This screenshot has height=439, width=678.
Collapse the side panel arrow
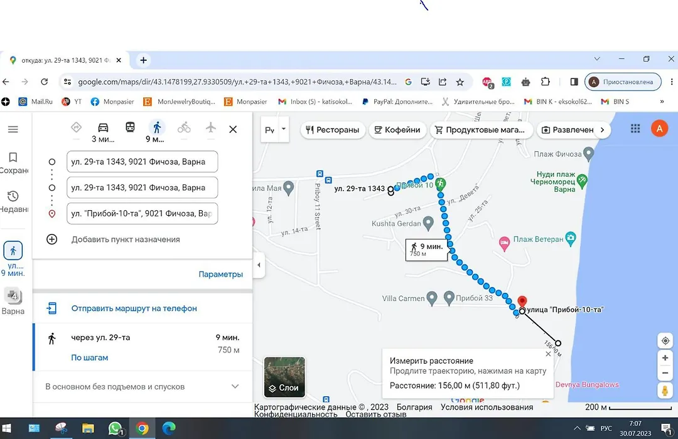tap(259, 265)
